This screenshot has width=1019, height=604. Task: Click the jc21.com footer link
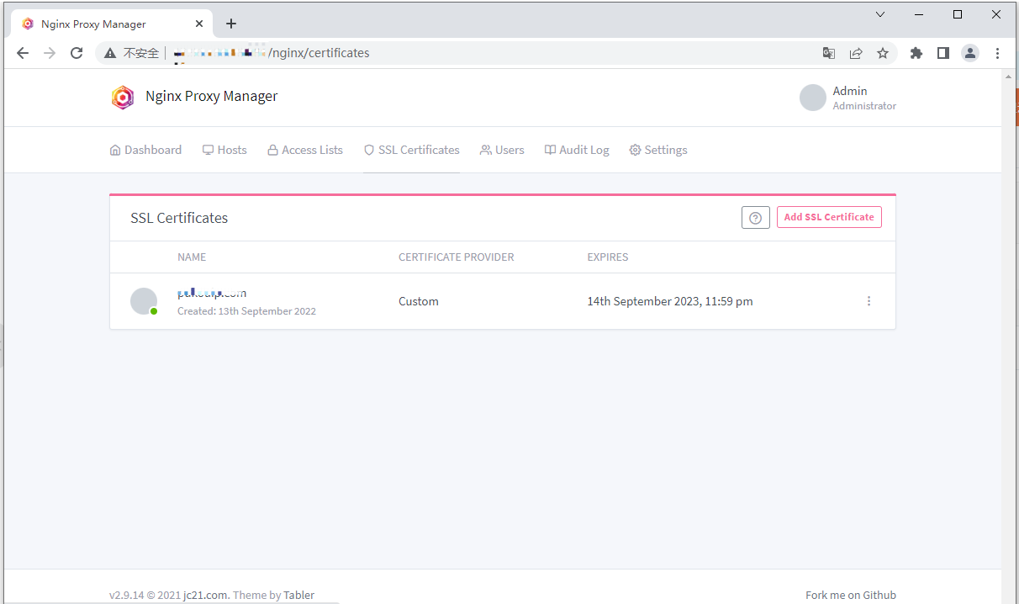coord(206,595)
